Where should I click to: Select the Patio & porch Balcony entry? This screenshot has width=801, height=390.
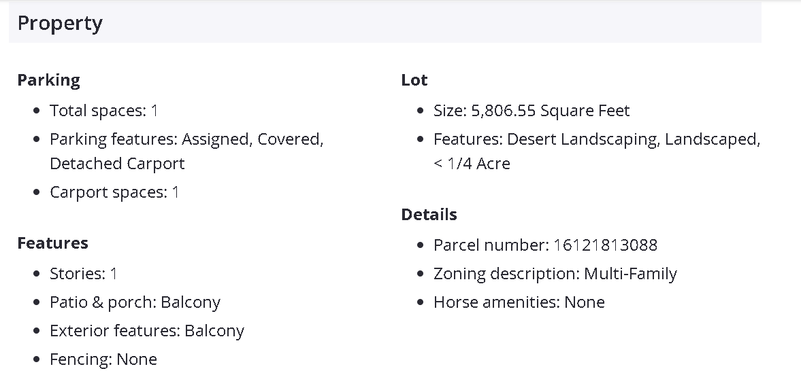[x=135, y=302]
